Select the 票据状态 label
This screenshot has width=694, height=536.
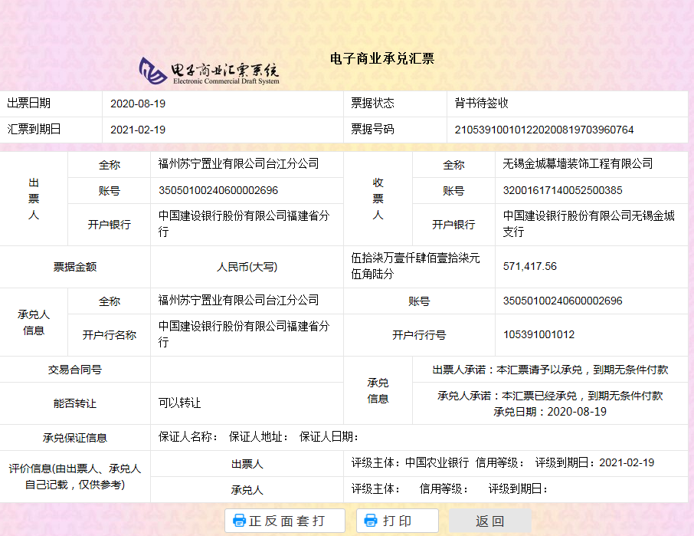point(372,104)
